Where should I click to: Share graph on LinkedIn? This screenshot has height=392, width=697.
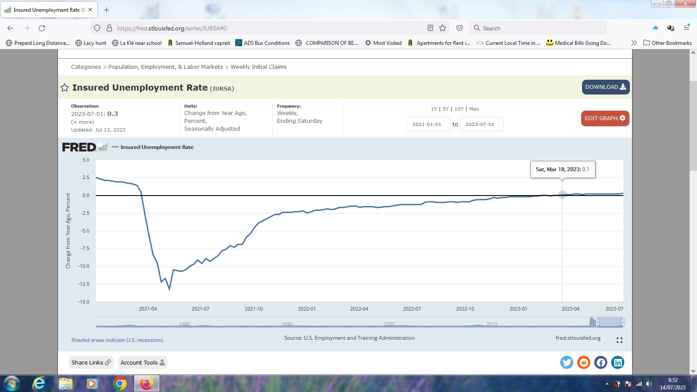pos(618,362)
